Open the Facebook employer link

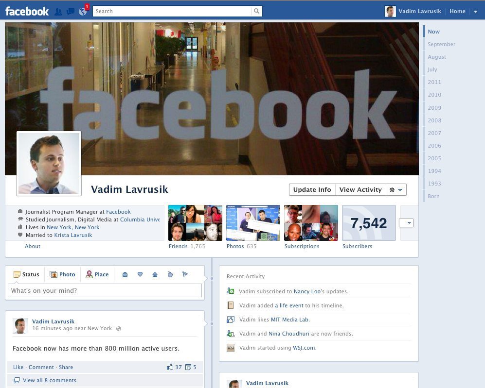point(119,212)
